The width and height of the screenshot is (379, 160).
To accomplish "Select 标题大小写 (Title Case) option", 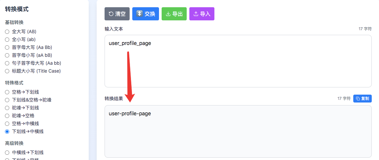I will point(7,71).
